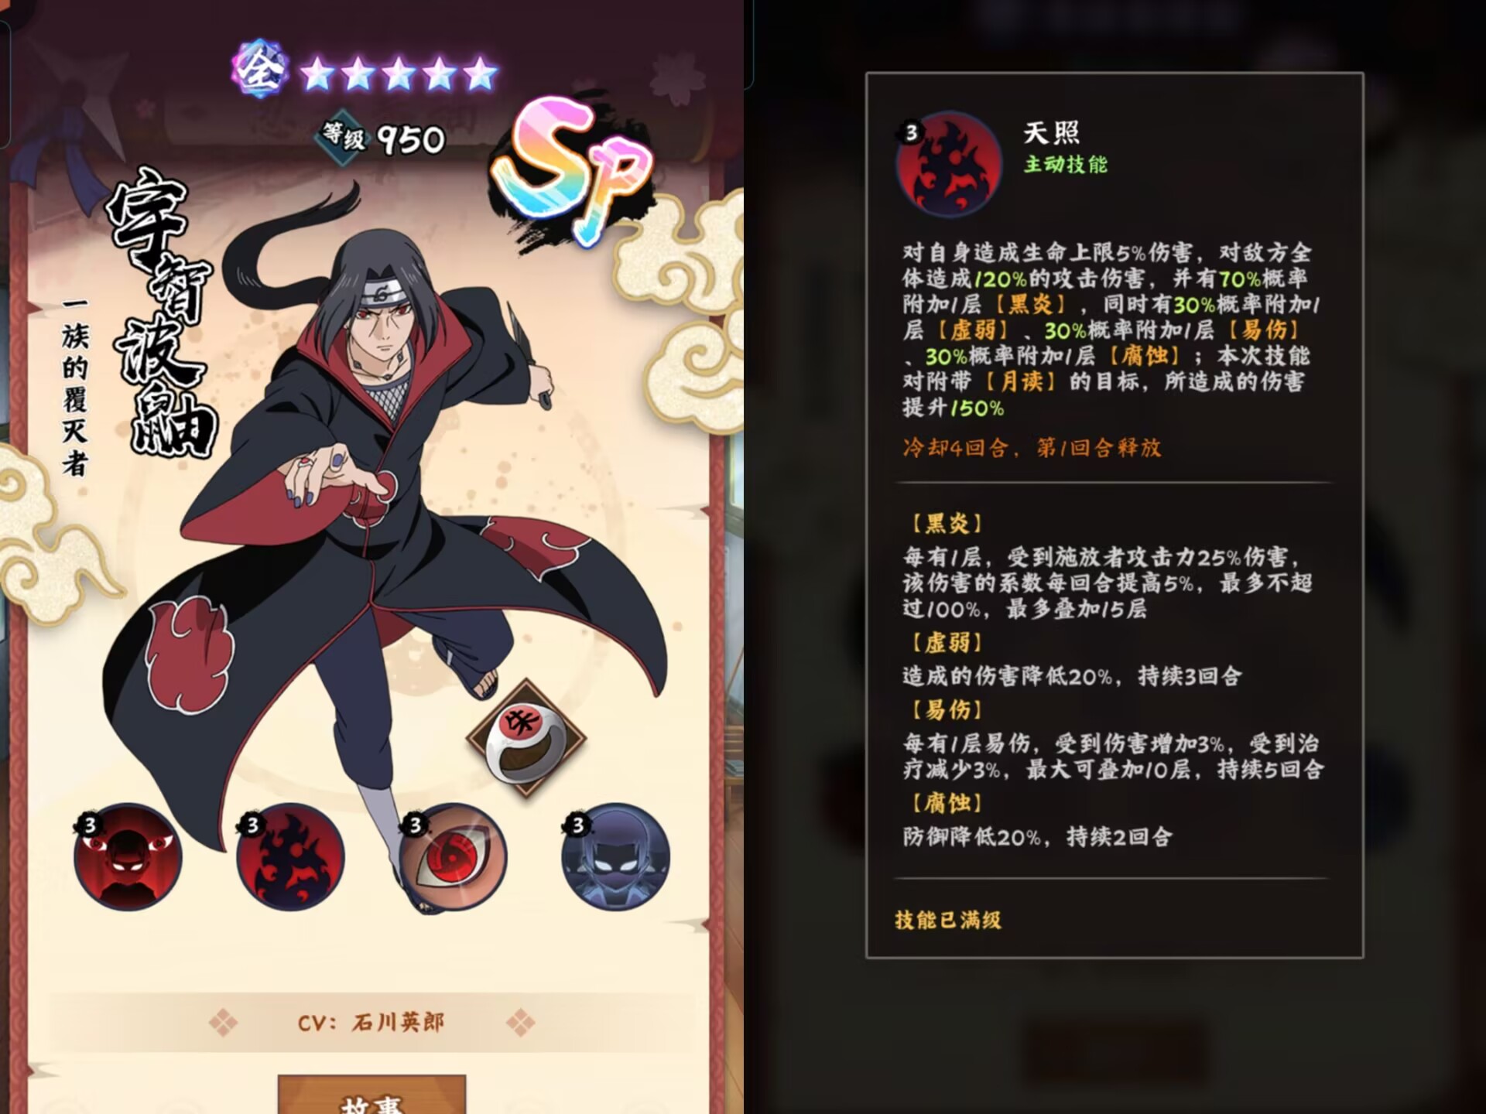
Task: Open the Sharingan eye skill icon
Action: 453,856
